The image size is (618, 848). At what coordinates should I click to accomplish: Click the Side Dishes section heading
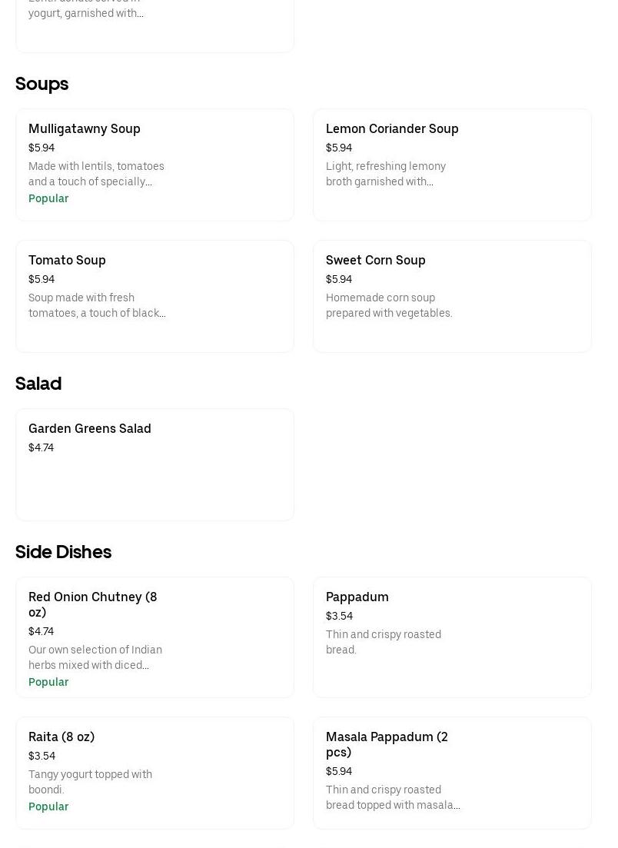63,552
